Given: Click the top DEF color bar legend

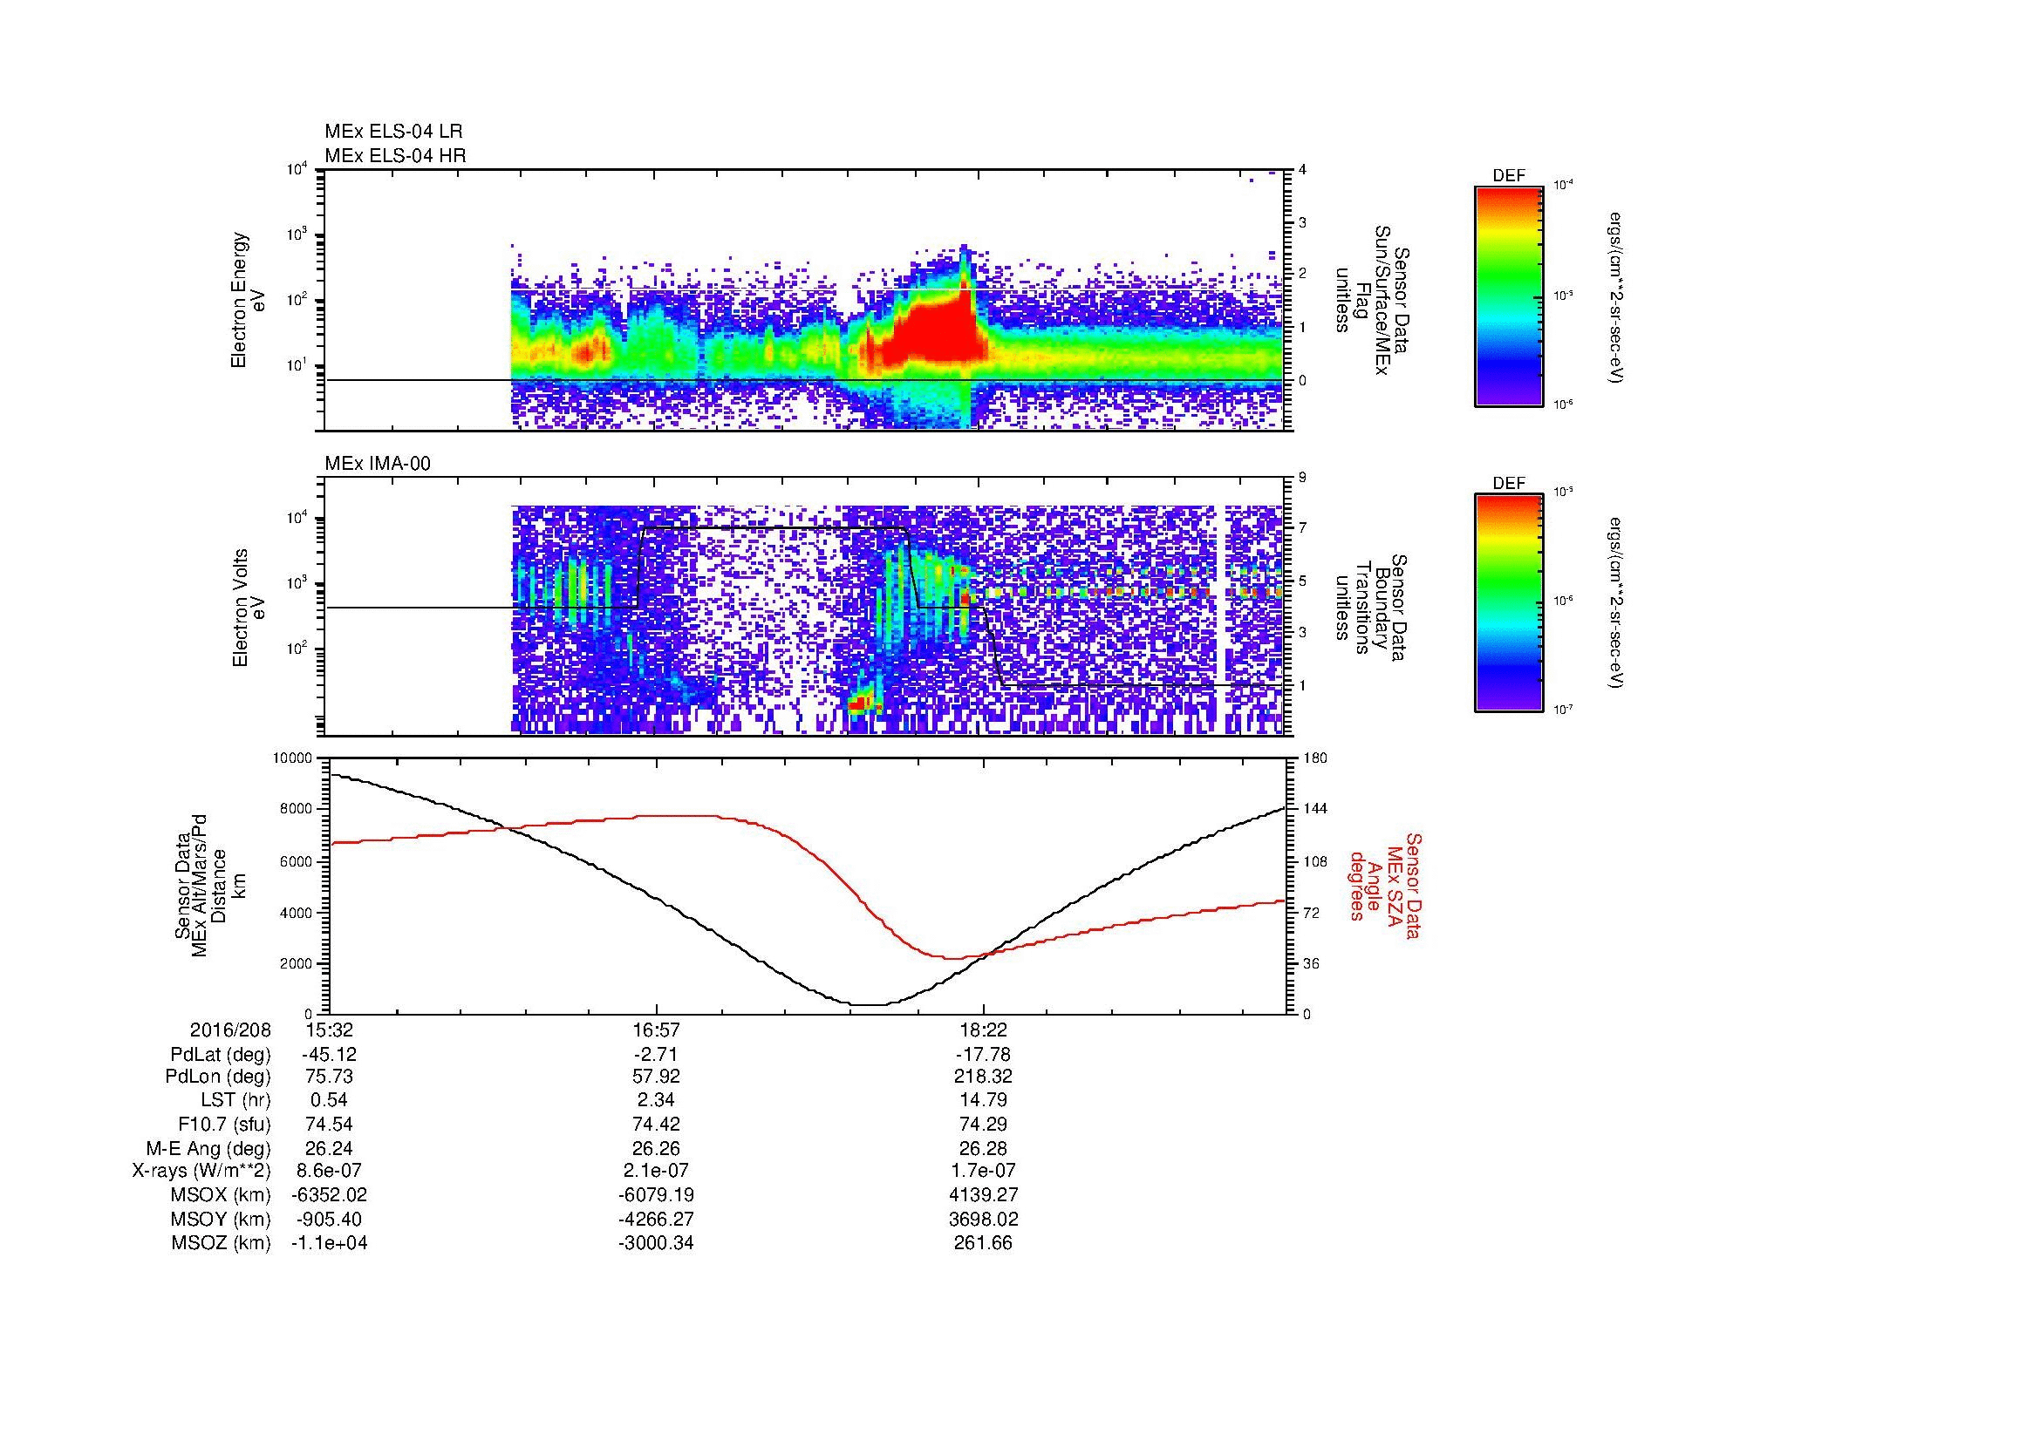Looking at the screenshot, I should tap(1508, 296).
